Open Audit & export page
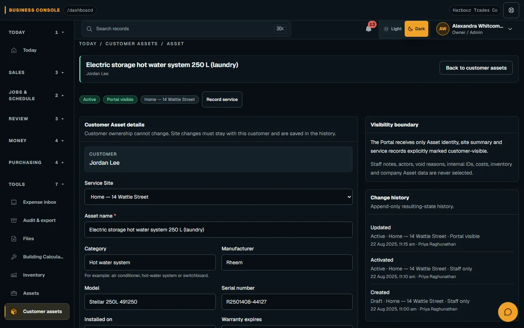This screenshot has height=328, width=524. [x=37, y=220]
